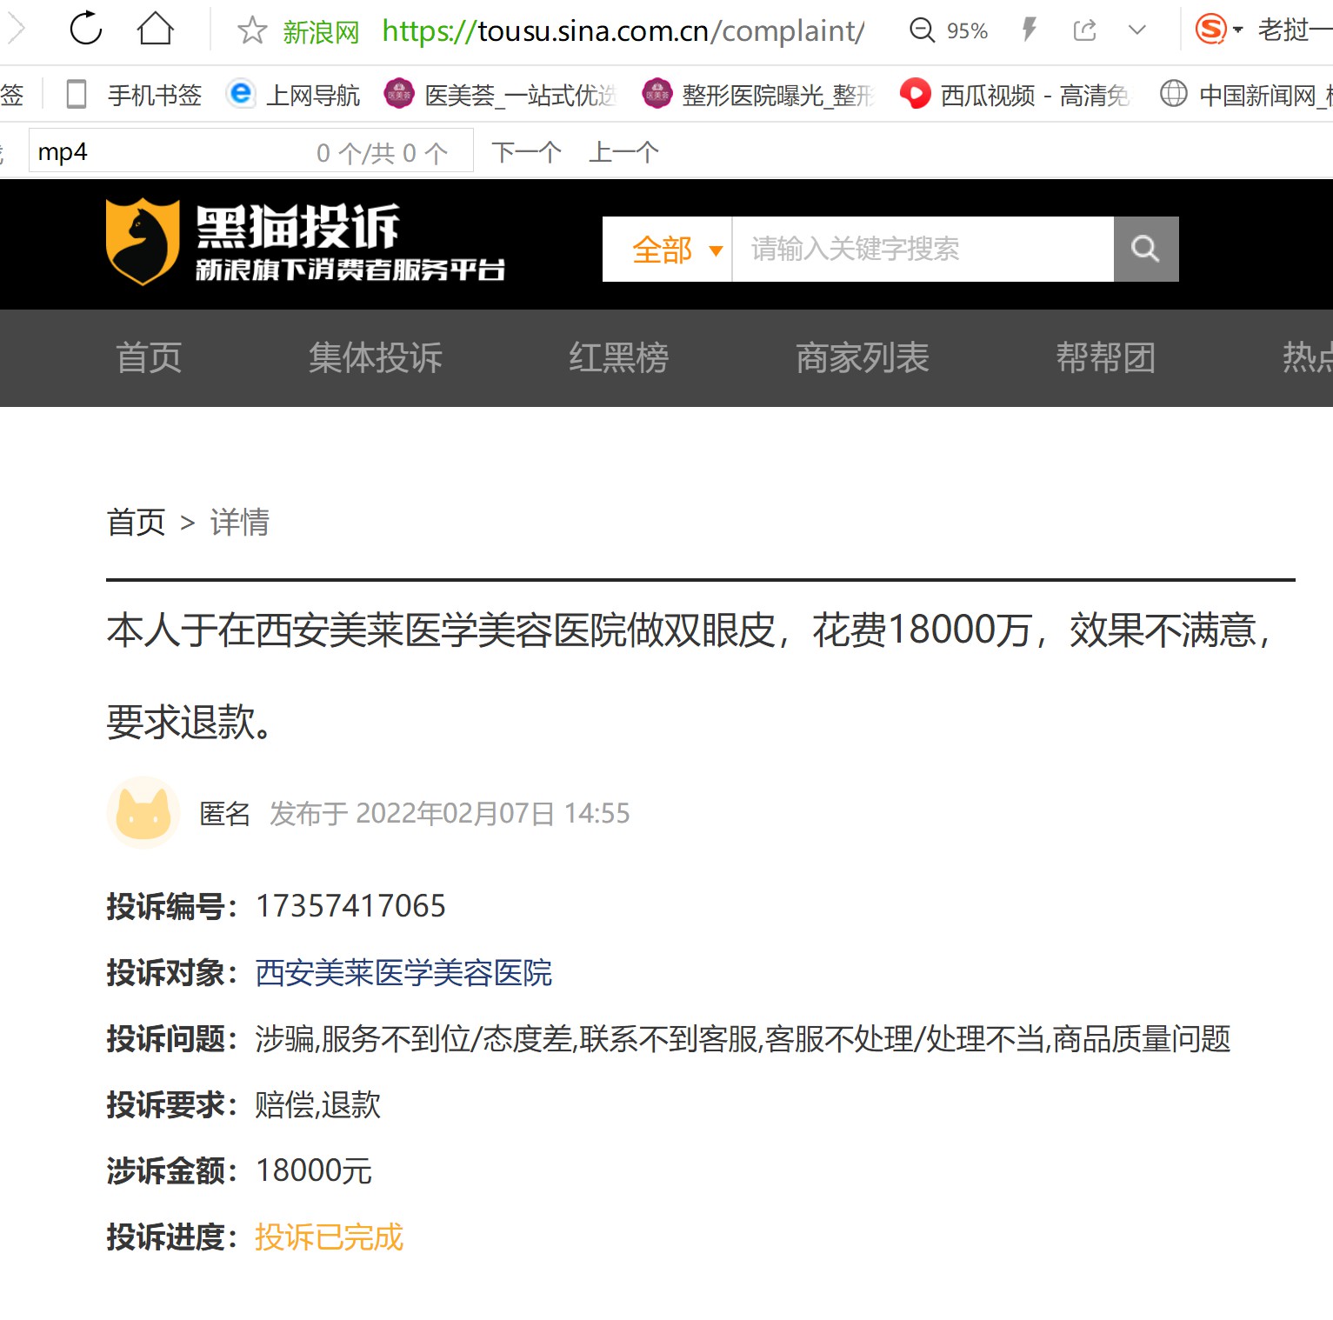The height and width of the screenshot is (1320, 1333).
Task: Click the page URL in address bar
Action: point(623,31)
